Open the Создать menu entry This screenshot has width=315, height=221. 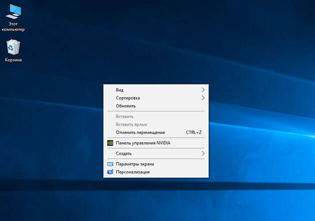coord(156,153)
